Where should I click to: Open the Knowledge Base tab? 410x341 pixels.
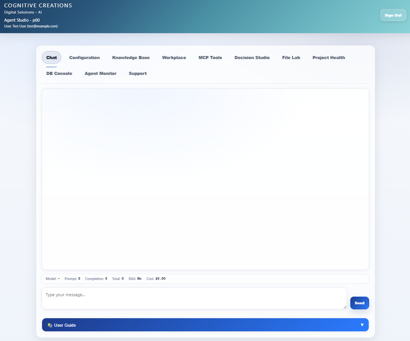coord(131,57)
